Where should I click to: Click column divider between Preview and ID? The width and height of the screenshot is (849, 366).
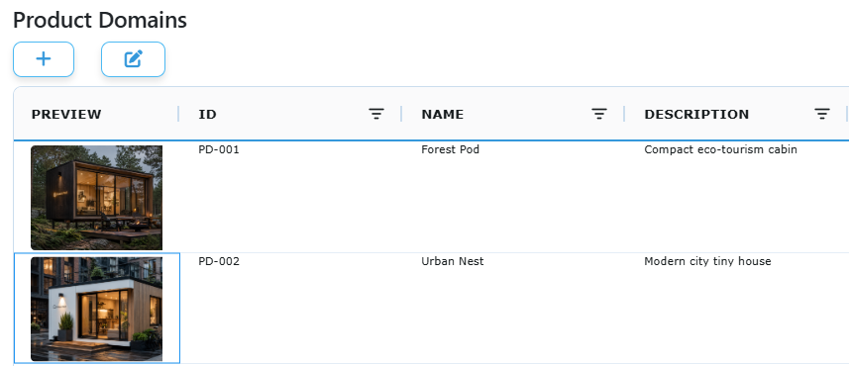point(178,114)
